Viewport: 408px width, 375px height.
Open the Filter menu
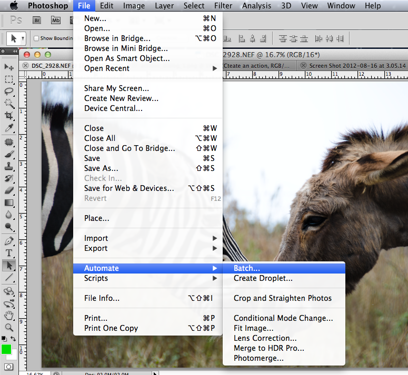[x=223, y=6]
